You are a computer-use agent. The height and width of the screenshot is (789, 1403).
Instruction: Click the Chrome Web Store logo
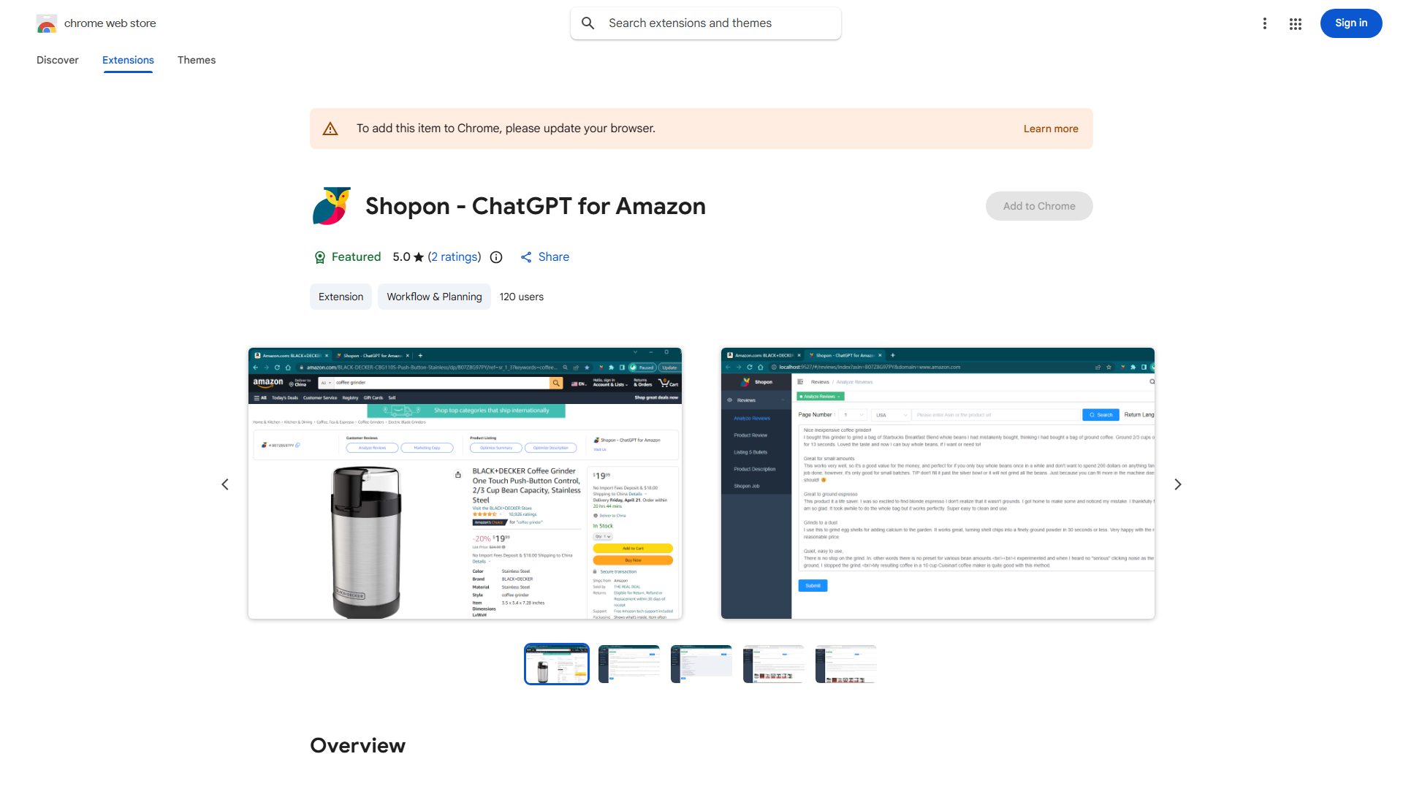[47, 23]
